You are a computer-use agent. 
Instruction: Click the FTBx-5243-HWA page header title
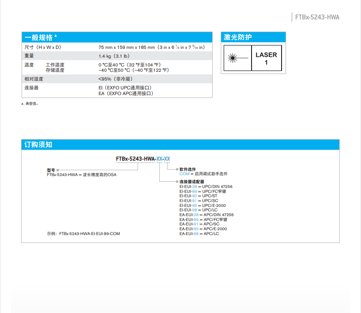point(317,17)
